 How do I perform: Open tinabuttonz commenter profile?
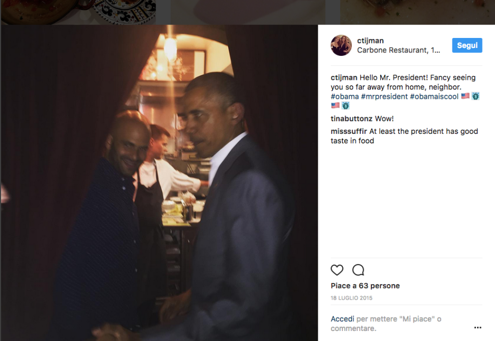pos(351,119)
